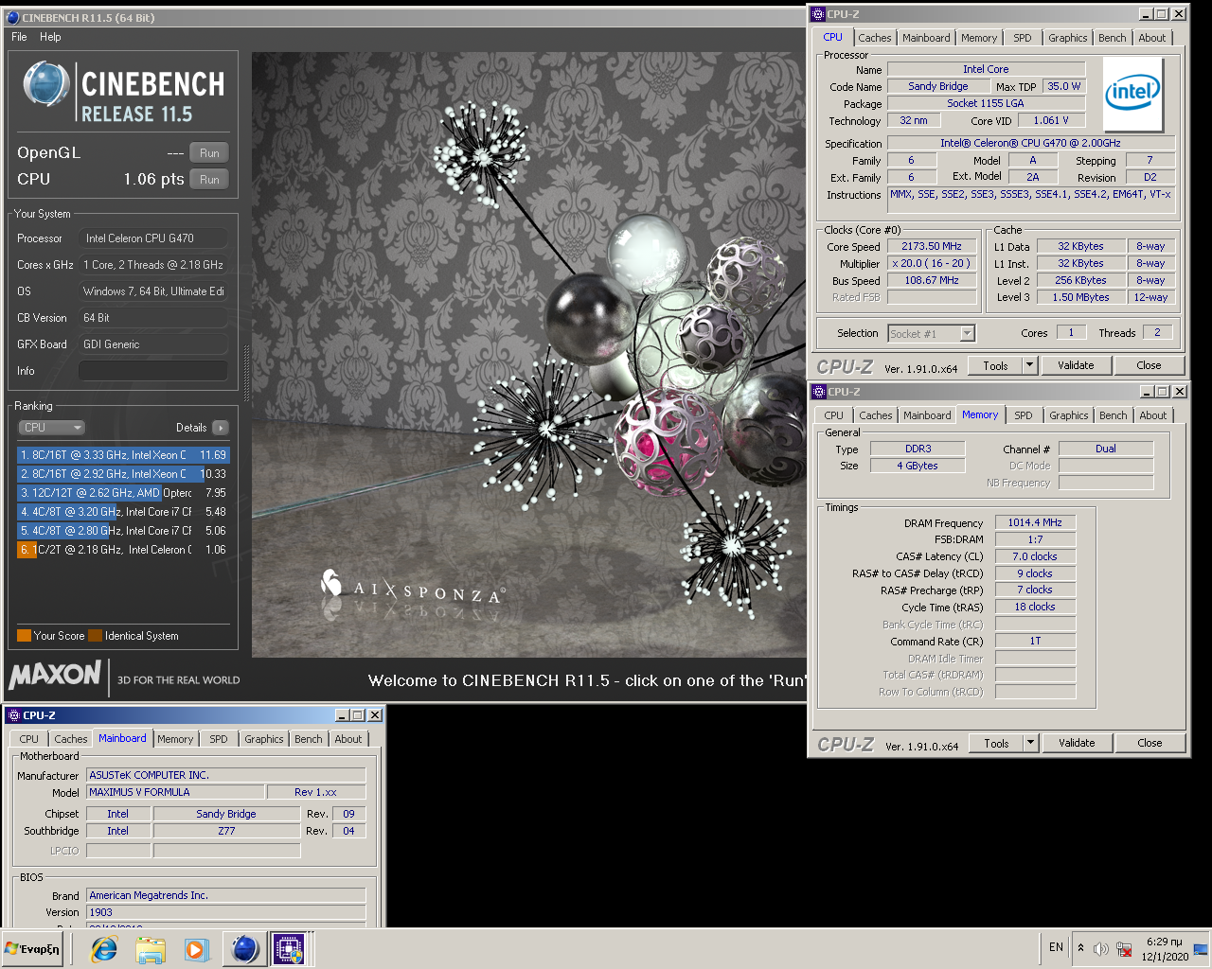
Task: Select the CPU-Z taskbar icon
Action: click(x=289, y=948)
